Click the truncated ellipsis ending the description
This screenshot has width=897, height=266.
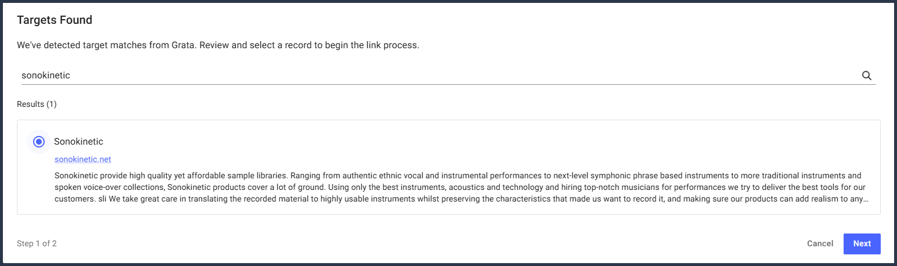pos(866,199)
